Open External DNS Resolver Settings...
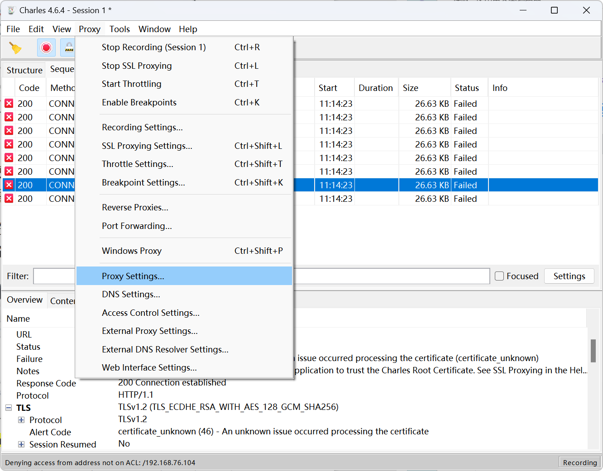This screenshot has height=471, width=603. click(x=184, y=349)
